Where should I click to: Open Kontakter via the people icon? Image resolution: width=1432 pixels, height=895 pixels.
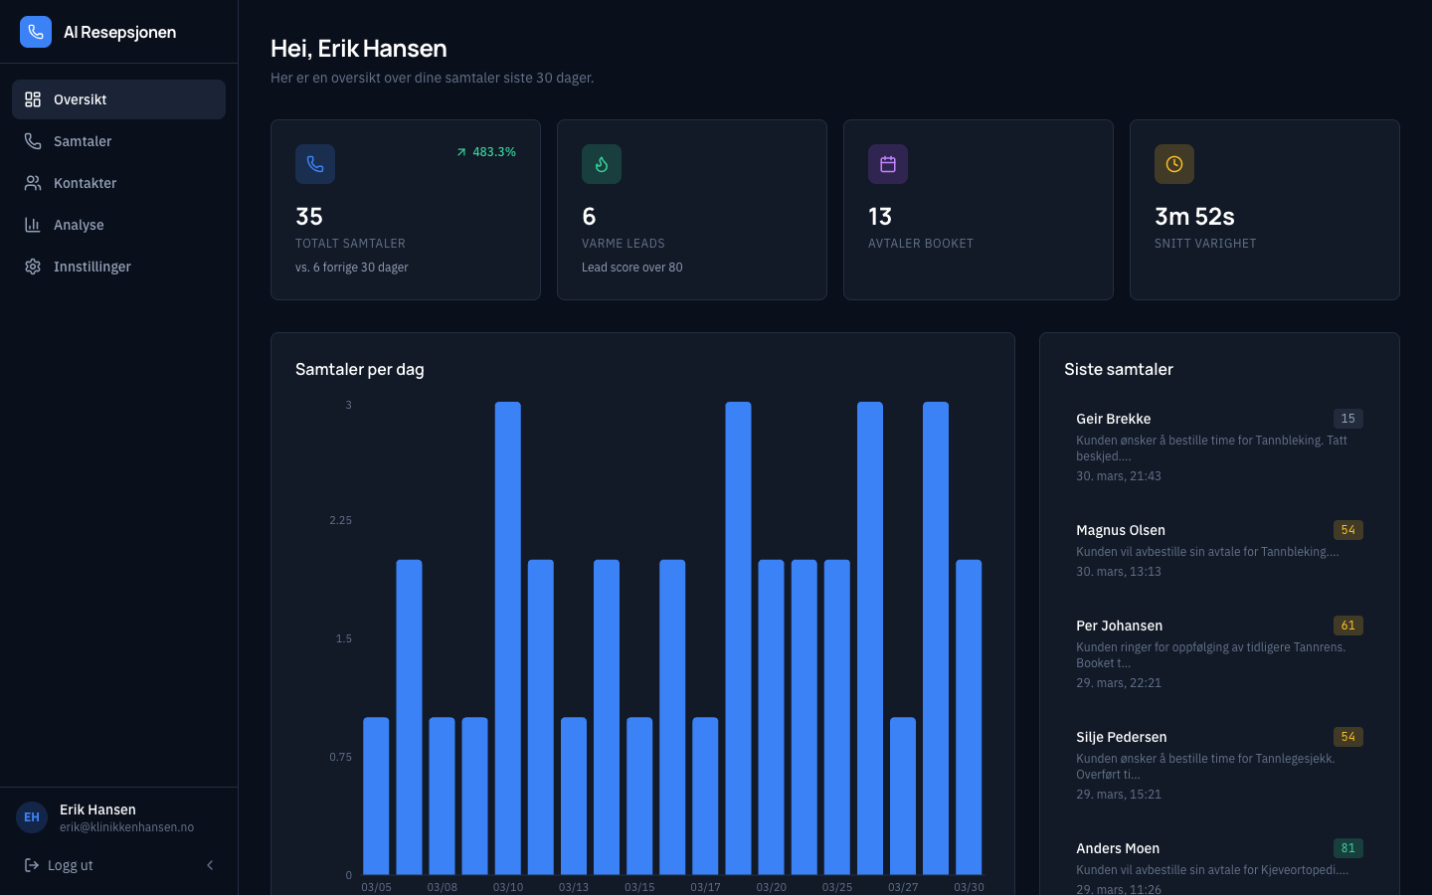33,183
